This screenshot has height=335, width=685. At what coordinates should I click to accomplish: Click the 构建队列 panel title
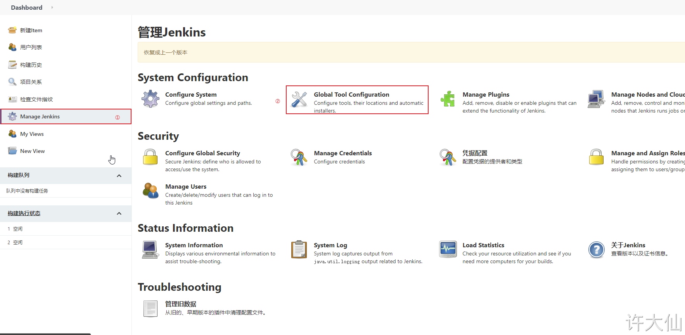click(x=19, y=175)
